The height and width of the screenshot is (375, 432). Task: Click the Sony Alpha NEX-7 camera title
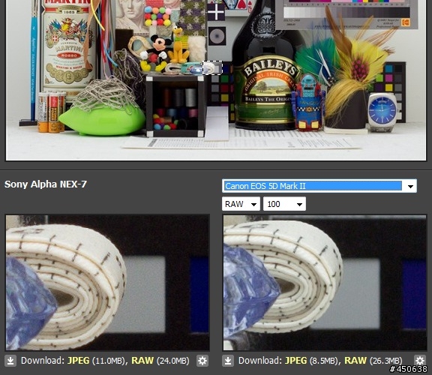tap(46, 184)
